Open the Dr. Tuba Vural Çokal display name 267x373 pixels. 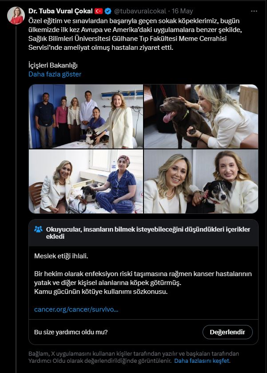click(60, 11)
